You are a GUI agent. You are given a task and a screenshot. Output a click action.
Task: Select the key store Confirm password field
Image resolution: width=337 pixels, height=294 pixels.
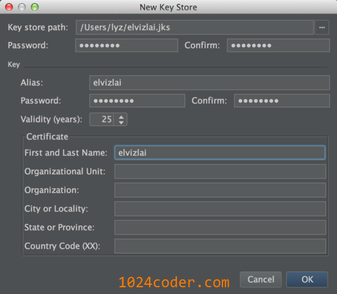tap(278, 45)
